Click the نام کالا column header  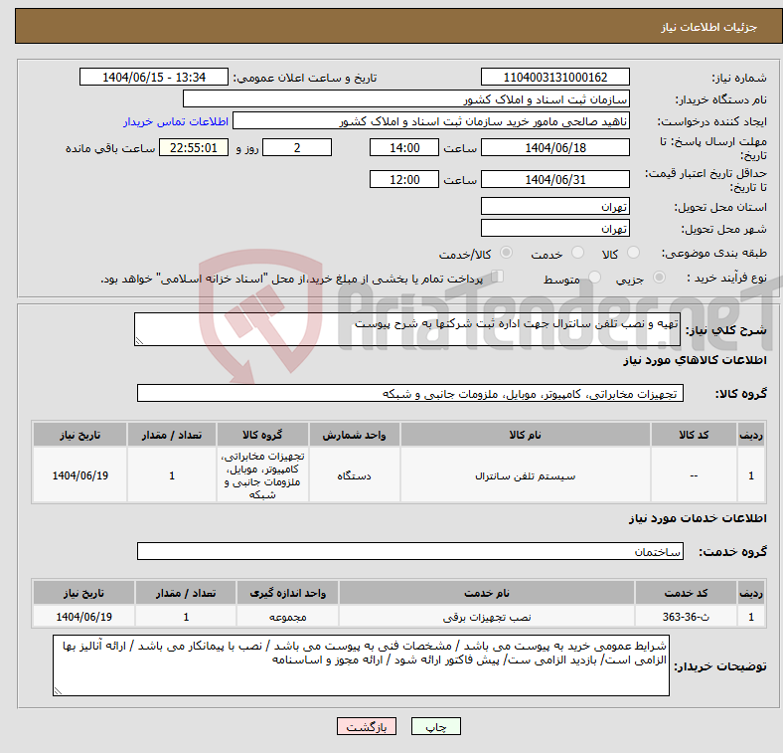coord(526,435)
